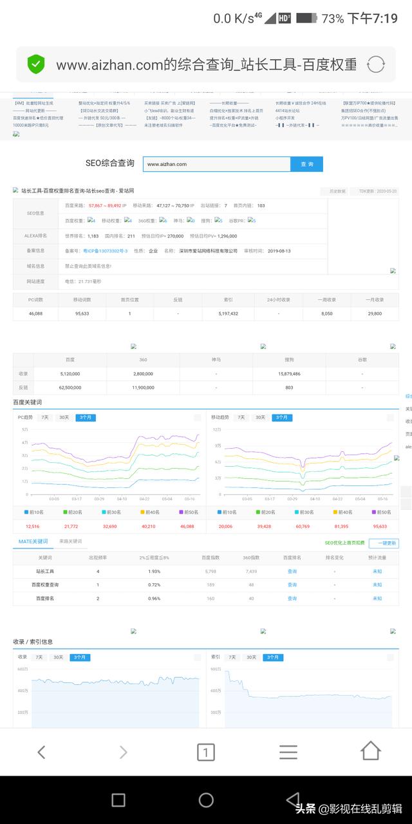Click corner icon of 移动趋势 chart
Image resolution: width=412 pixels, height=824 pixels.
(x=390, y=417)
